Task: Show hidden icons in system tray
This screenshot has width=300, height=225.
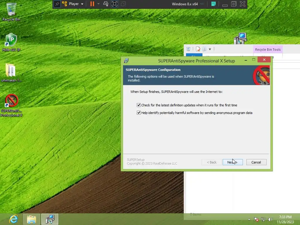Action: tap(249, 219)
